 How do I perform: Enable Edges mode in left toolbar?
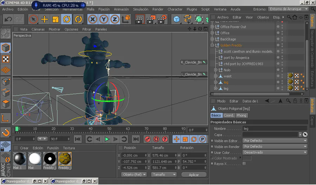pos(6,93)
